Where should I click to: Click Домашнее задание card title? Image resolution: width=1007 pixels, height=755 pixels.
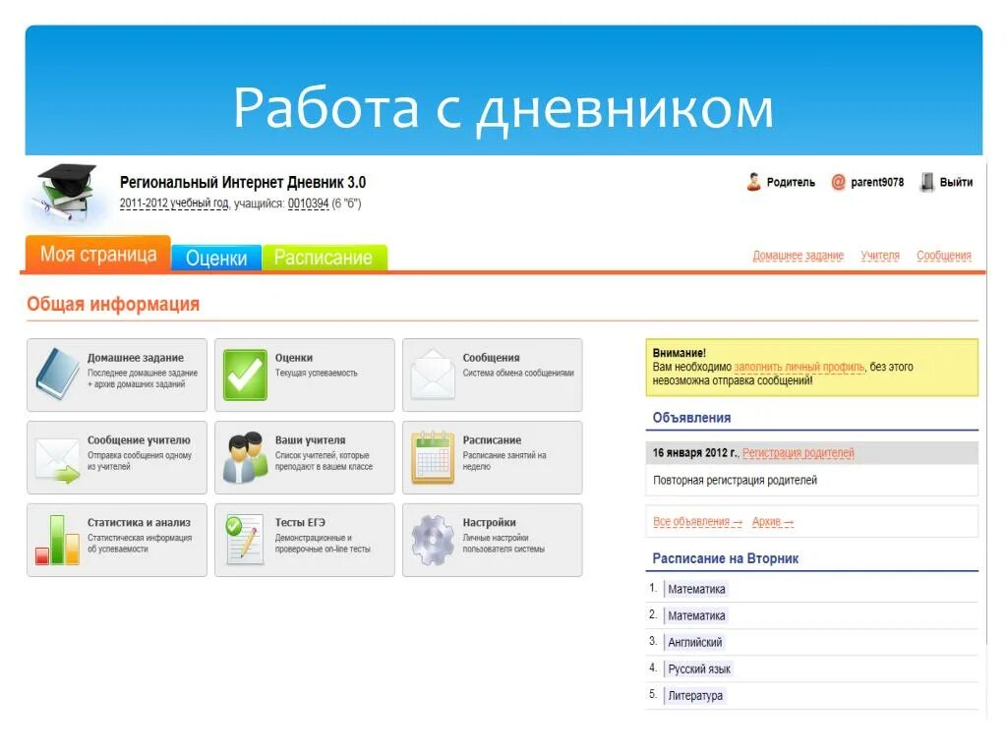point(136,358)
